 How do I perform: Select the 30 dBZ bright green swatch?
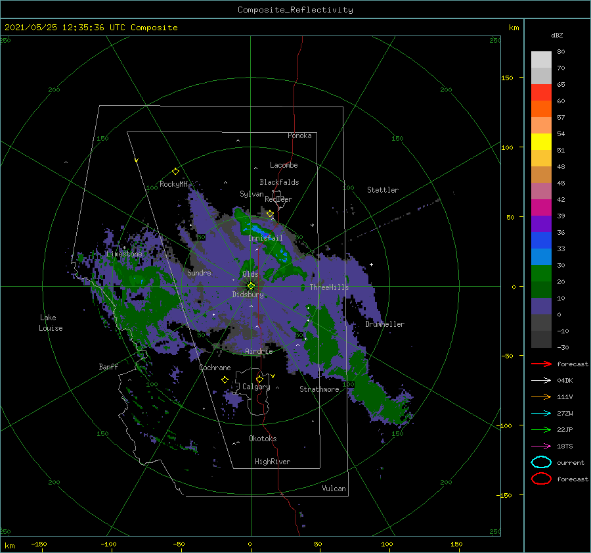541,273
